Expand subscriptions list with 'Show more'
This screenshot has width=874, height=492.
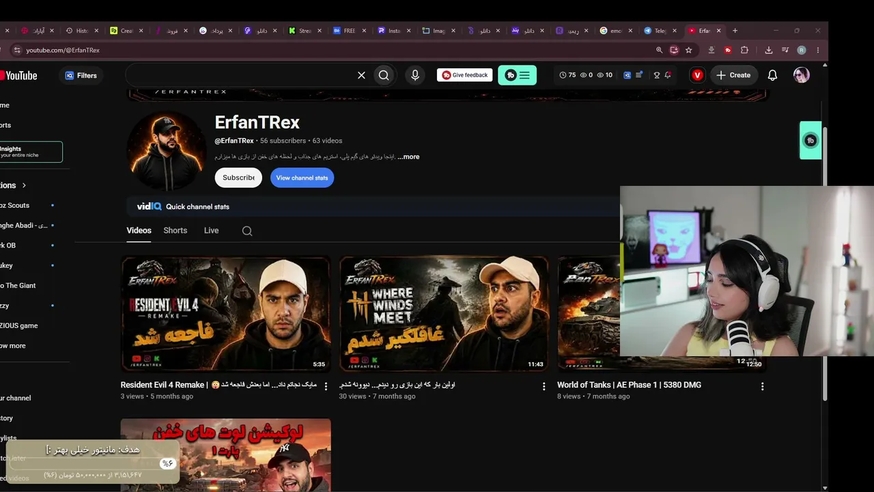click(14, 346)
